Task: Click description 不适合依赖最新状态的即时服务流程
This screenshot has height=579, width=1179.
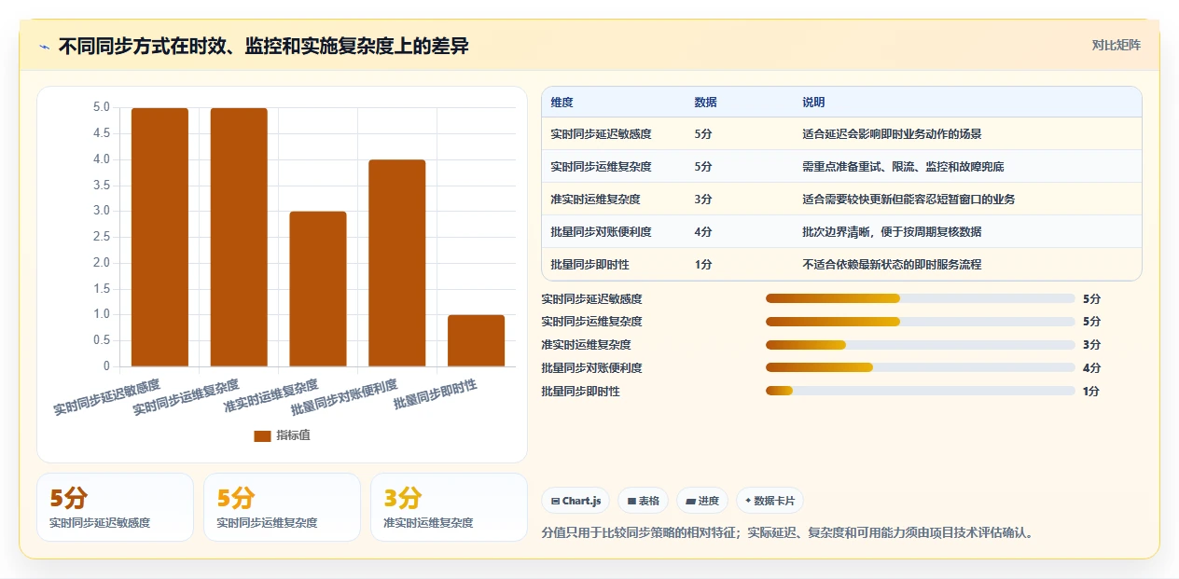Action: click(x=892, y=265)
